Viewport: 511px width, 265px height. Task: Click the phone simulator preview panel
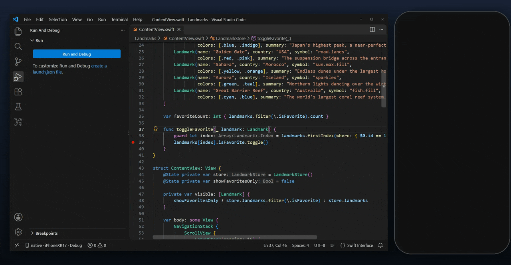(x=452, y=132)
